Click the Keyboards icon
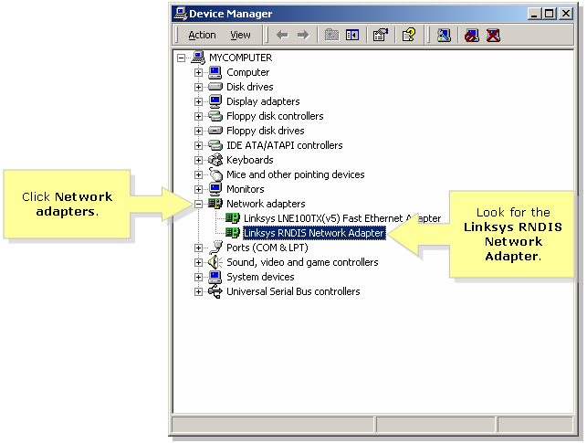The width and height of the screenshot is (587, 443). pyautogui.click(x=215, y=160)
